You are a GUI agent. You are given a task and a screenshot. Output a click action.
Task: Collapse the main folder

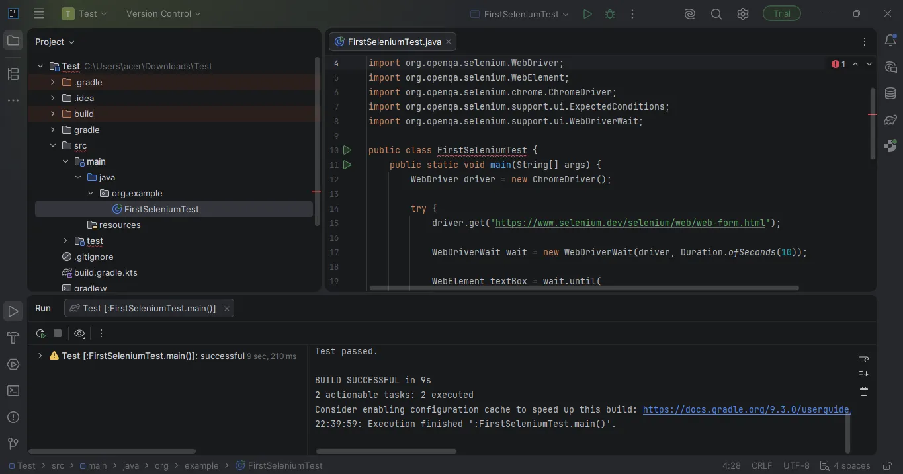point(65,161)
